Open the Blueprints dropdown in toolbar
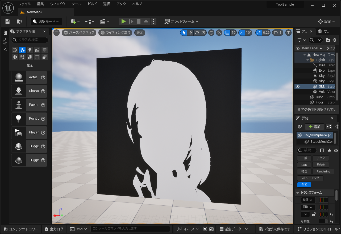 pyautogui.click(x=90, y=21)
